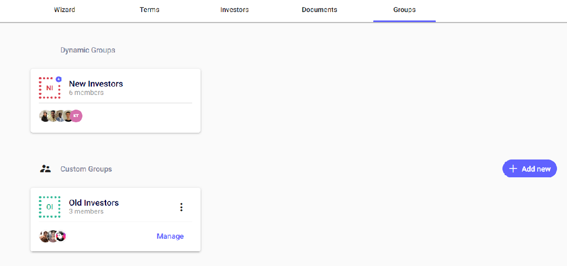Open the Documents tab
This screenshot has height=266, width=567.
click(x=319, y=10)
